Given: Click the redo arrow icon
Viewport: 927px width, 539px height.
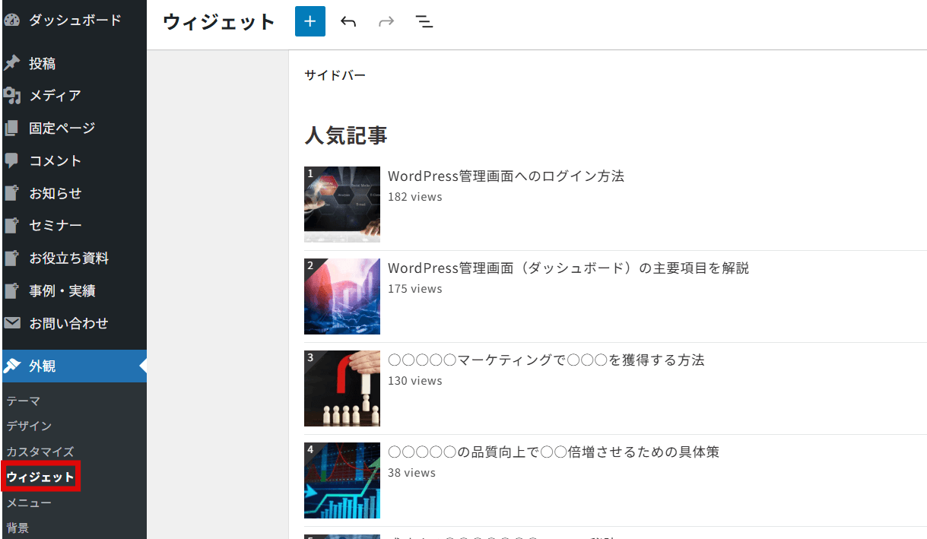Looking at the screenshot, I should click(x=386, y=21).
